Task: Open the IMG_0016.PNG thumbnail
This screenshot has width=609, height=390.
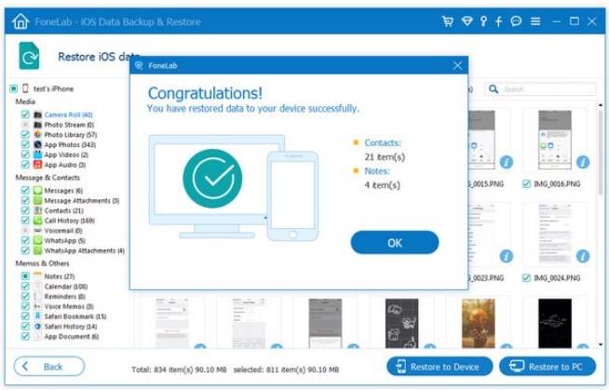Action: pyautogui.click(x=555, y=140)
